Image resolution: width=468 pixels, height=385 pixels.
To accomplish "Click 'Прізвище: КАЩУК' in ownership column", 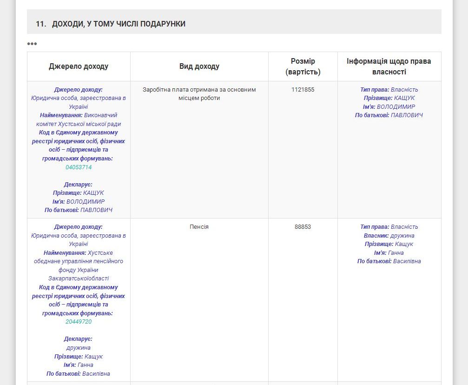I will (x=389, y=98).
